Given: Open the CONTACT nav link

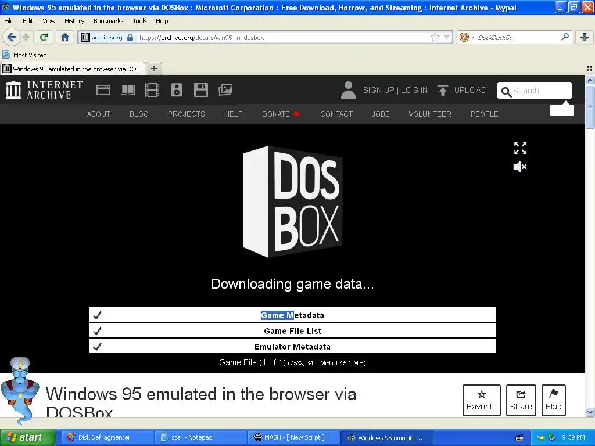Looking at the screenshot, I should [x=336, y=114].
